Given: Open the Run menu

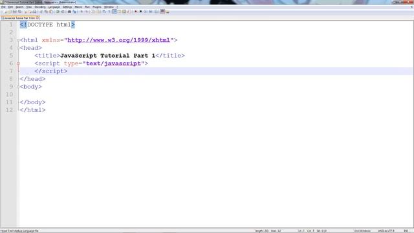Looking at the screenshot, I should (x=87, y=7).
